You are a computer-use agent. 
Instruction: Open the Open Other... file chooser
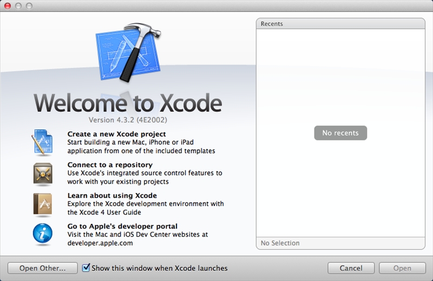coord(43,268)
